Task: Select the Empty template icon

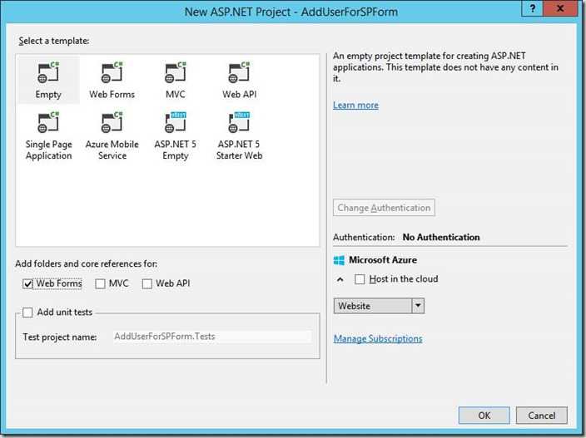Action: point(48,72)
